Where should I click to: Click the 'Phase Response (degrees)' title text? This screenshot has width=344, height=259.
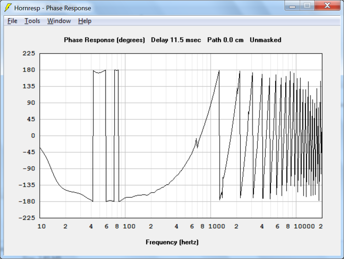tap(104, 40)
